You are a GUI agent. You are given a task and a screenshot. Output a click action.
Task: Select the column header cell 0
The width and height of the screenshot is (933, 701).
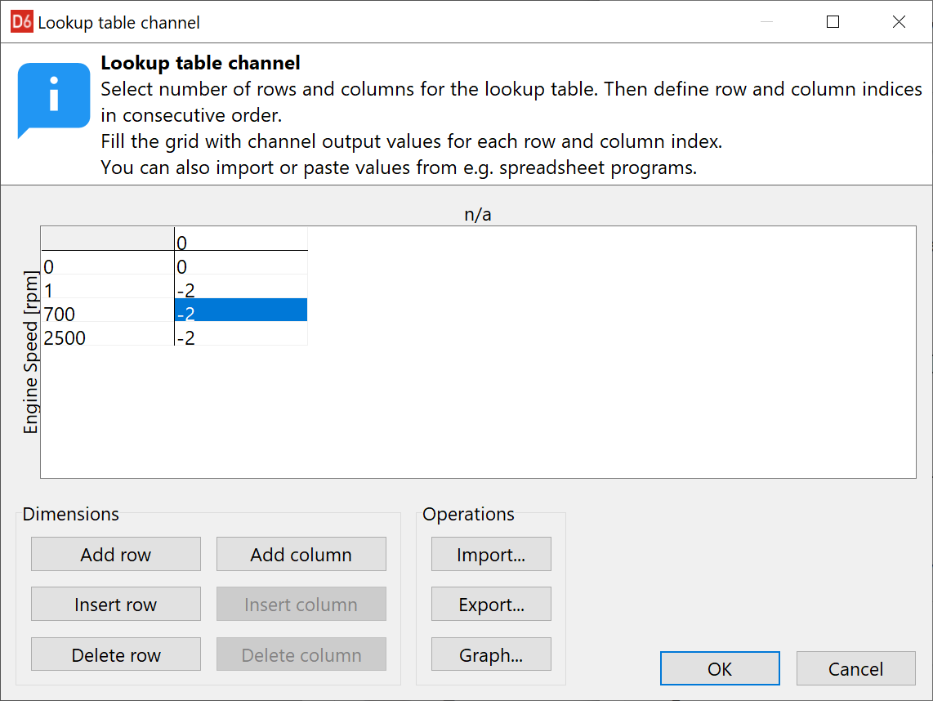pos(241,239)
